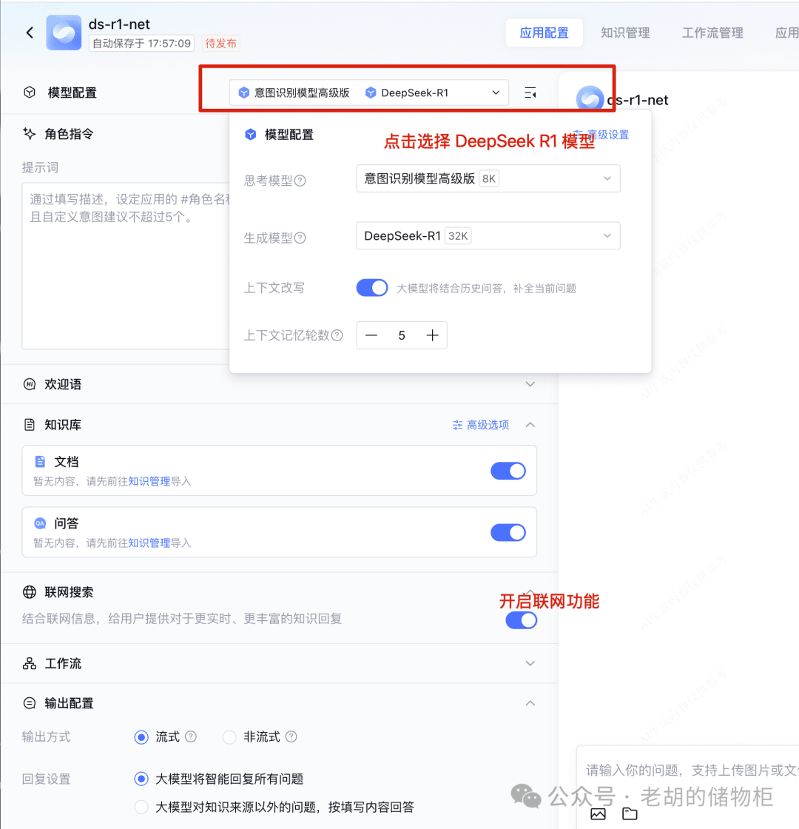
Task: Switch to the 知识管理 tab
Action: point(625,33)
